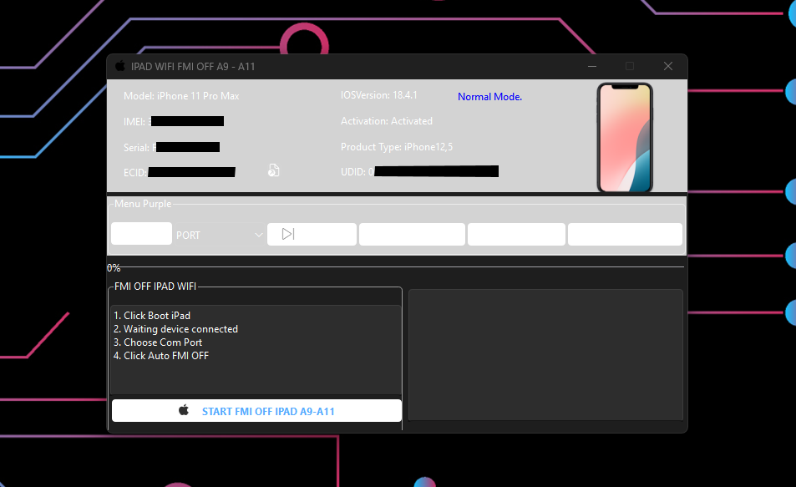
Task: Click the 'FMI OFF IPAD WIFI' group label
Action: click(155, 287)
